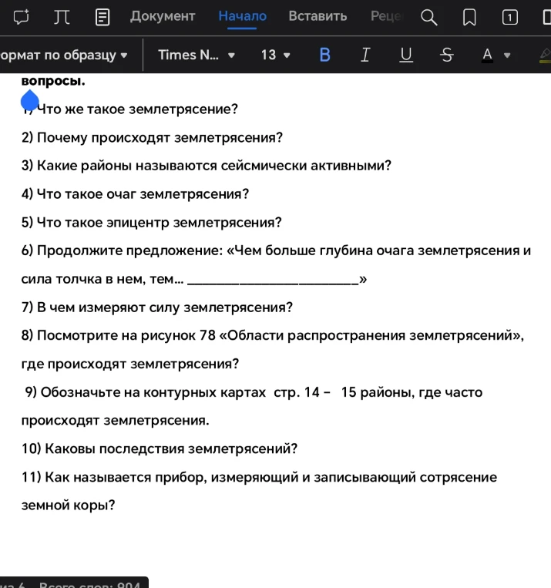Screen dimensions: 551x588
Task: Click question 8 about рисунок 78
Action: [x=273, y=336]
